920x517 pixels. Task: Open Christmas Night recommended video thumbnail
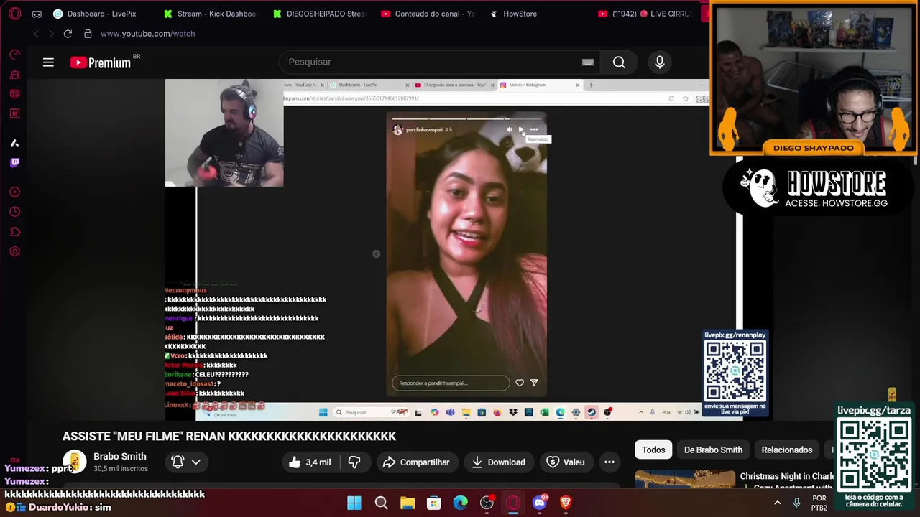point(685,480)
